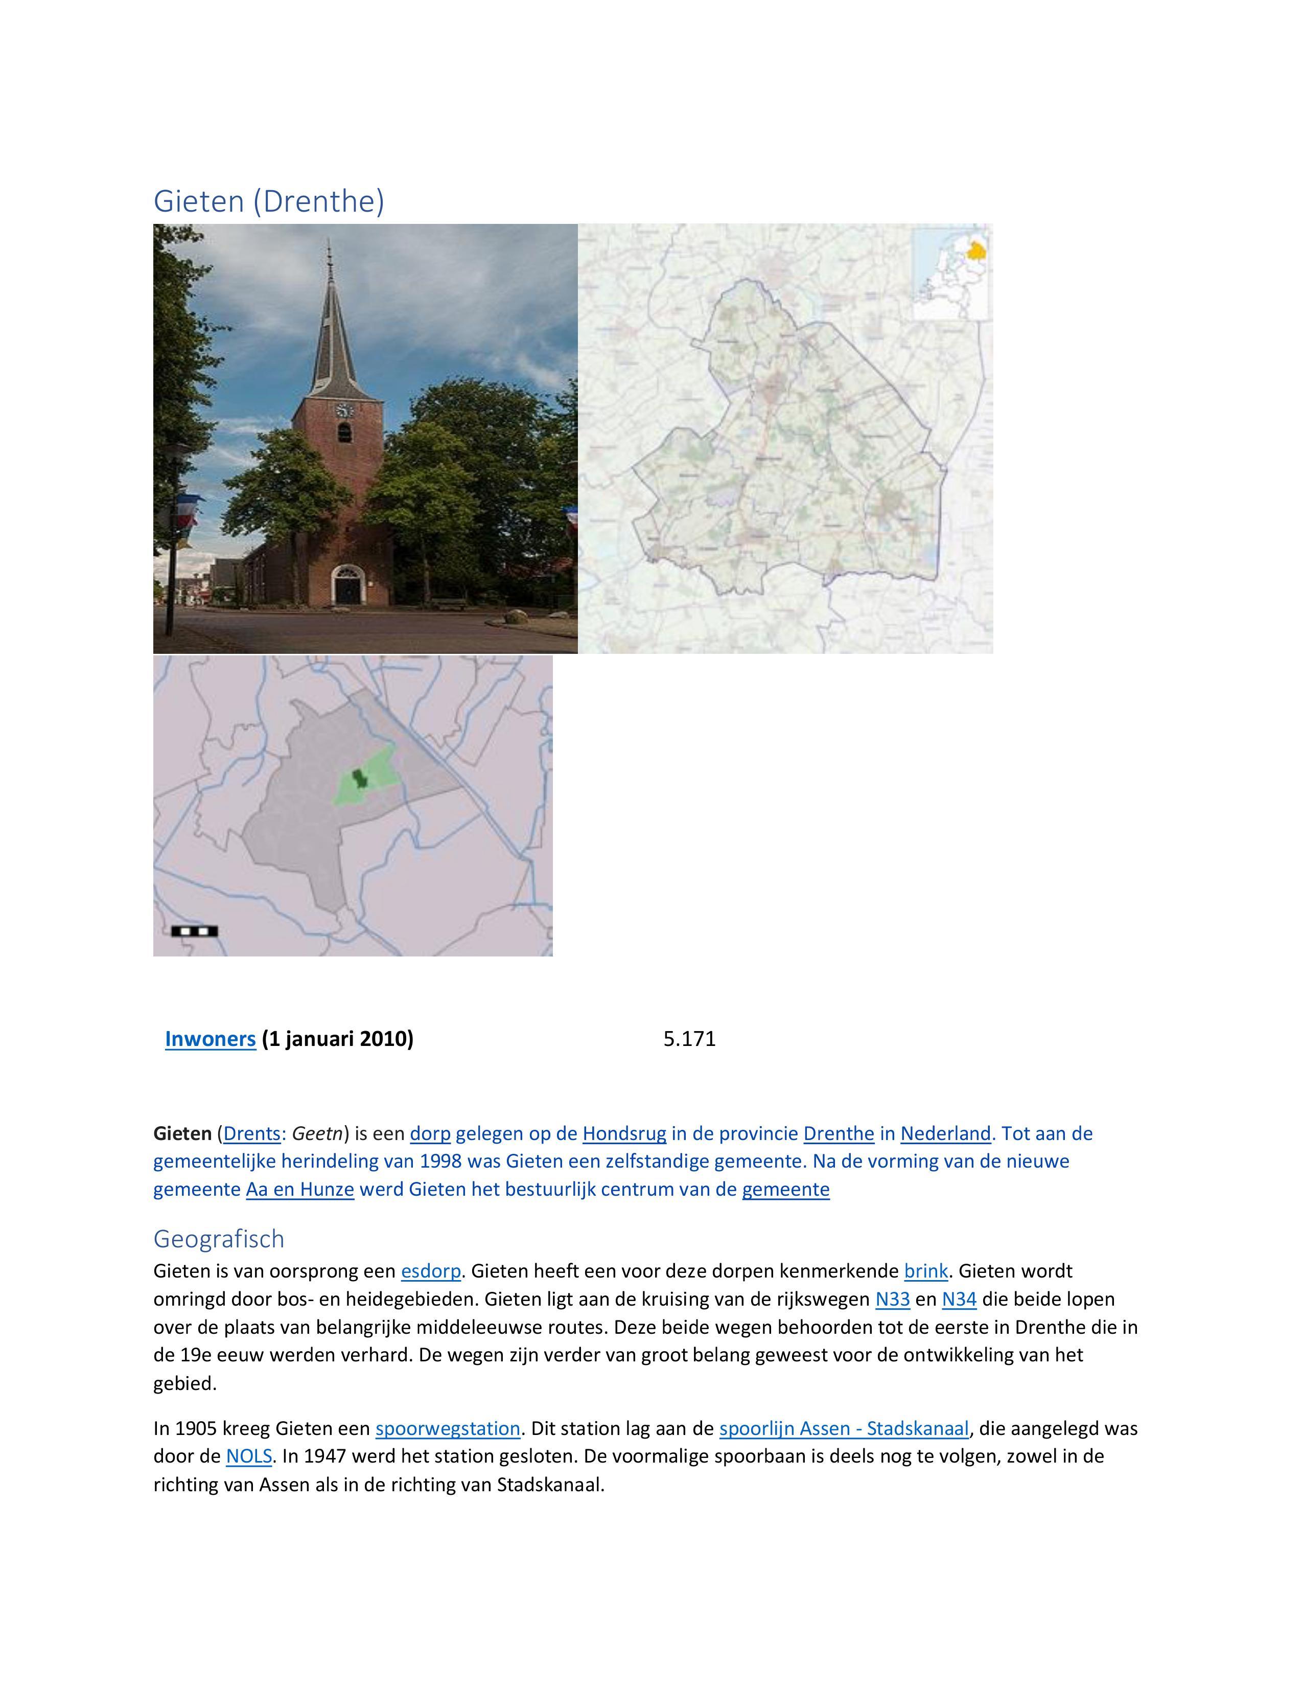1303x1687 pixels.
Task: Follow the brink hyperlink
Action: click(x=925, y=1271)
